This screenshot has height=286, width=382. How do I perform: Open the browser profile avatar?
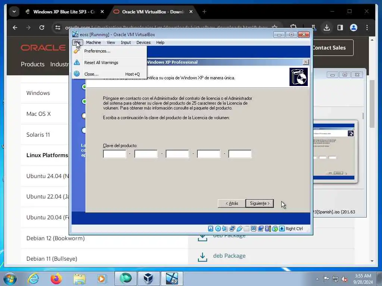coord(354,28)
